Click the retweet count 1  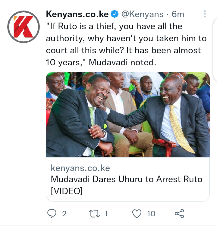coord(106,214)
